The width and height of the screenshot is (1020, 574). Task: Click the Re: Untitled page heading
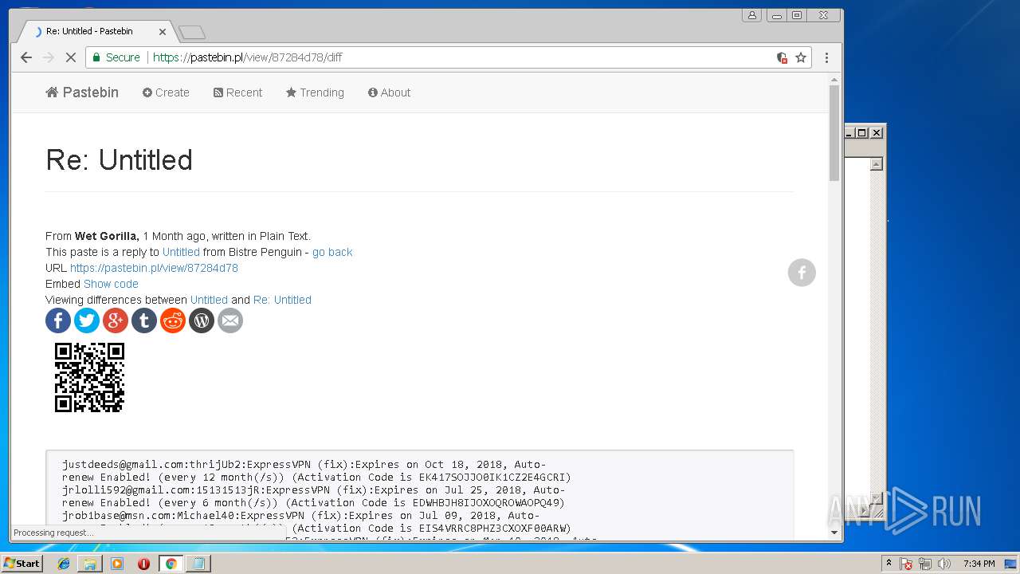(120, 160)
